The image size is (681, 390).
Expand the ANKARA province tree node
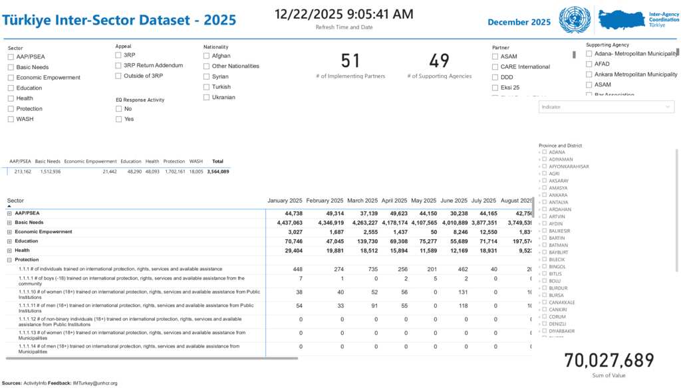pos(539,195)
